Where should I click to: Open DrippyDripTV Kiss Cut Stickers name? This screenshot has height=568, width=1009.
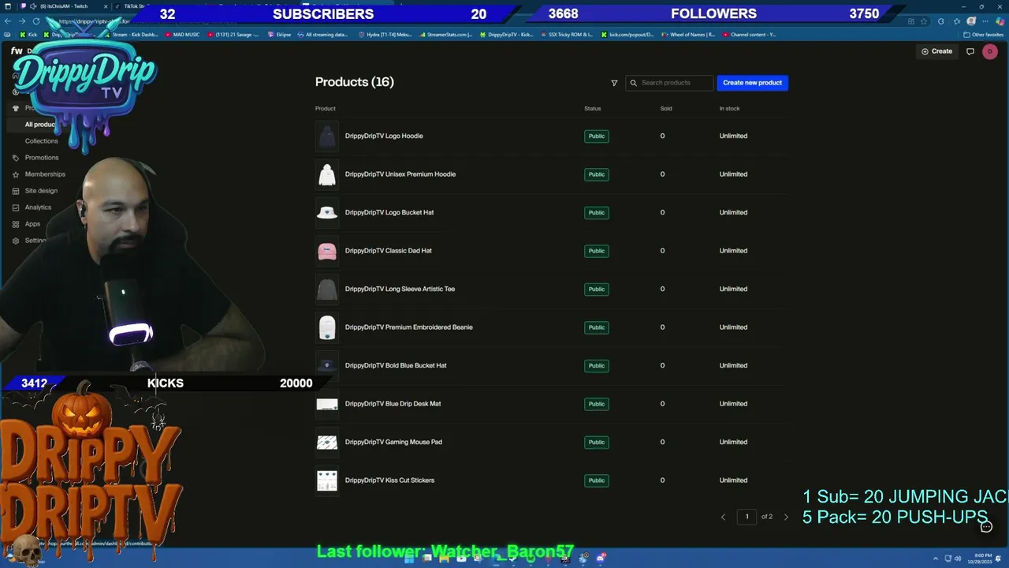[389, 480]
